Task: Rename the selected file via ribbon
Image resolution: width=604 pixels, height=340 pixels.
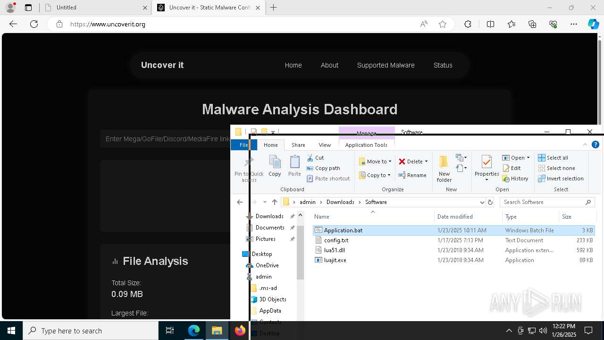Action: 412,175
